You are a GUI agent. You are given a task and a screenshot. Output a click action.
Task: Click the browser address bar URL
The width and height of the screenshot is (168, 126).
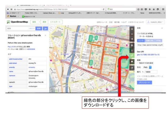[x=42, y=9]
